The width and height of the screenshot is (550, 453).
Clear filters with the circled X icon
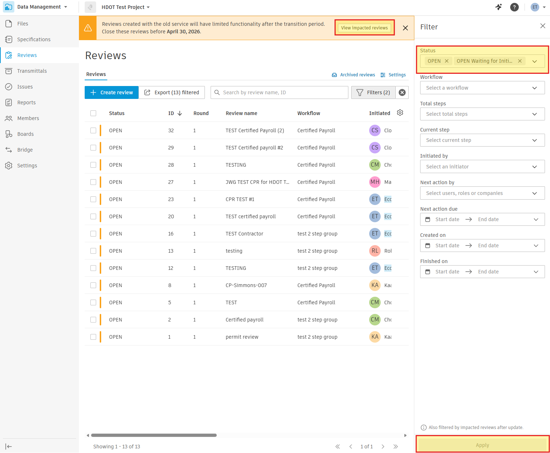[x=402, y=92]
